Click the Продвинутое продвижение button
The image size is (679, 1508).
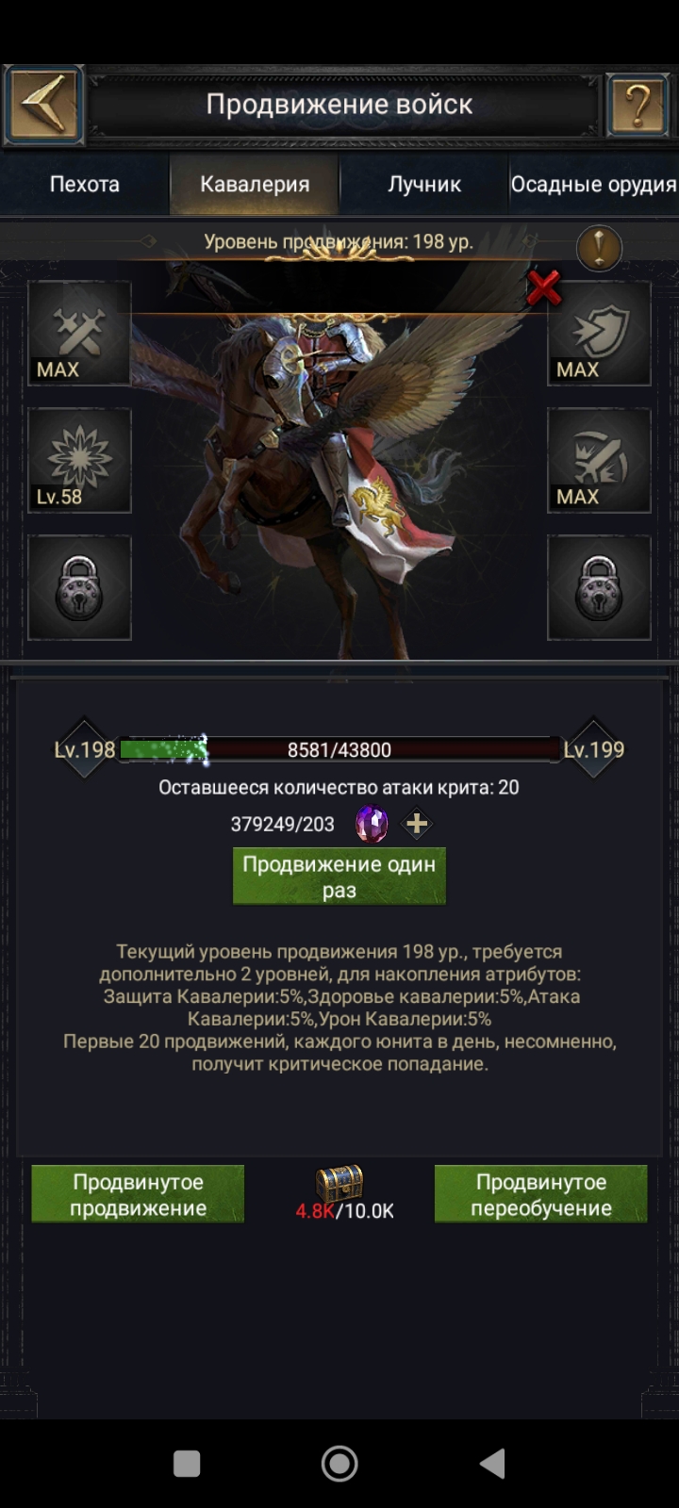click(138, 1194)
